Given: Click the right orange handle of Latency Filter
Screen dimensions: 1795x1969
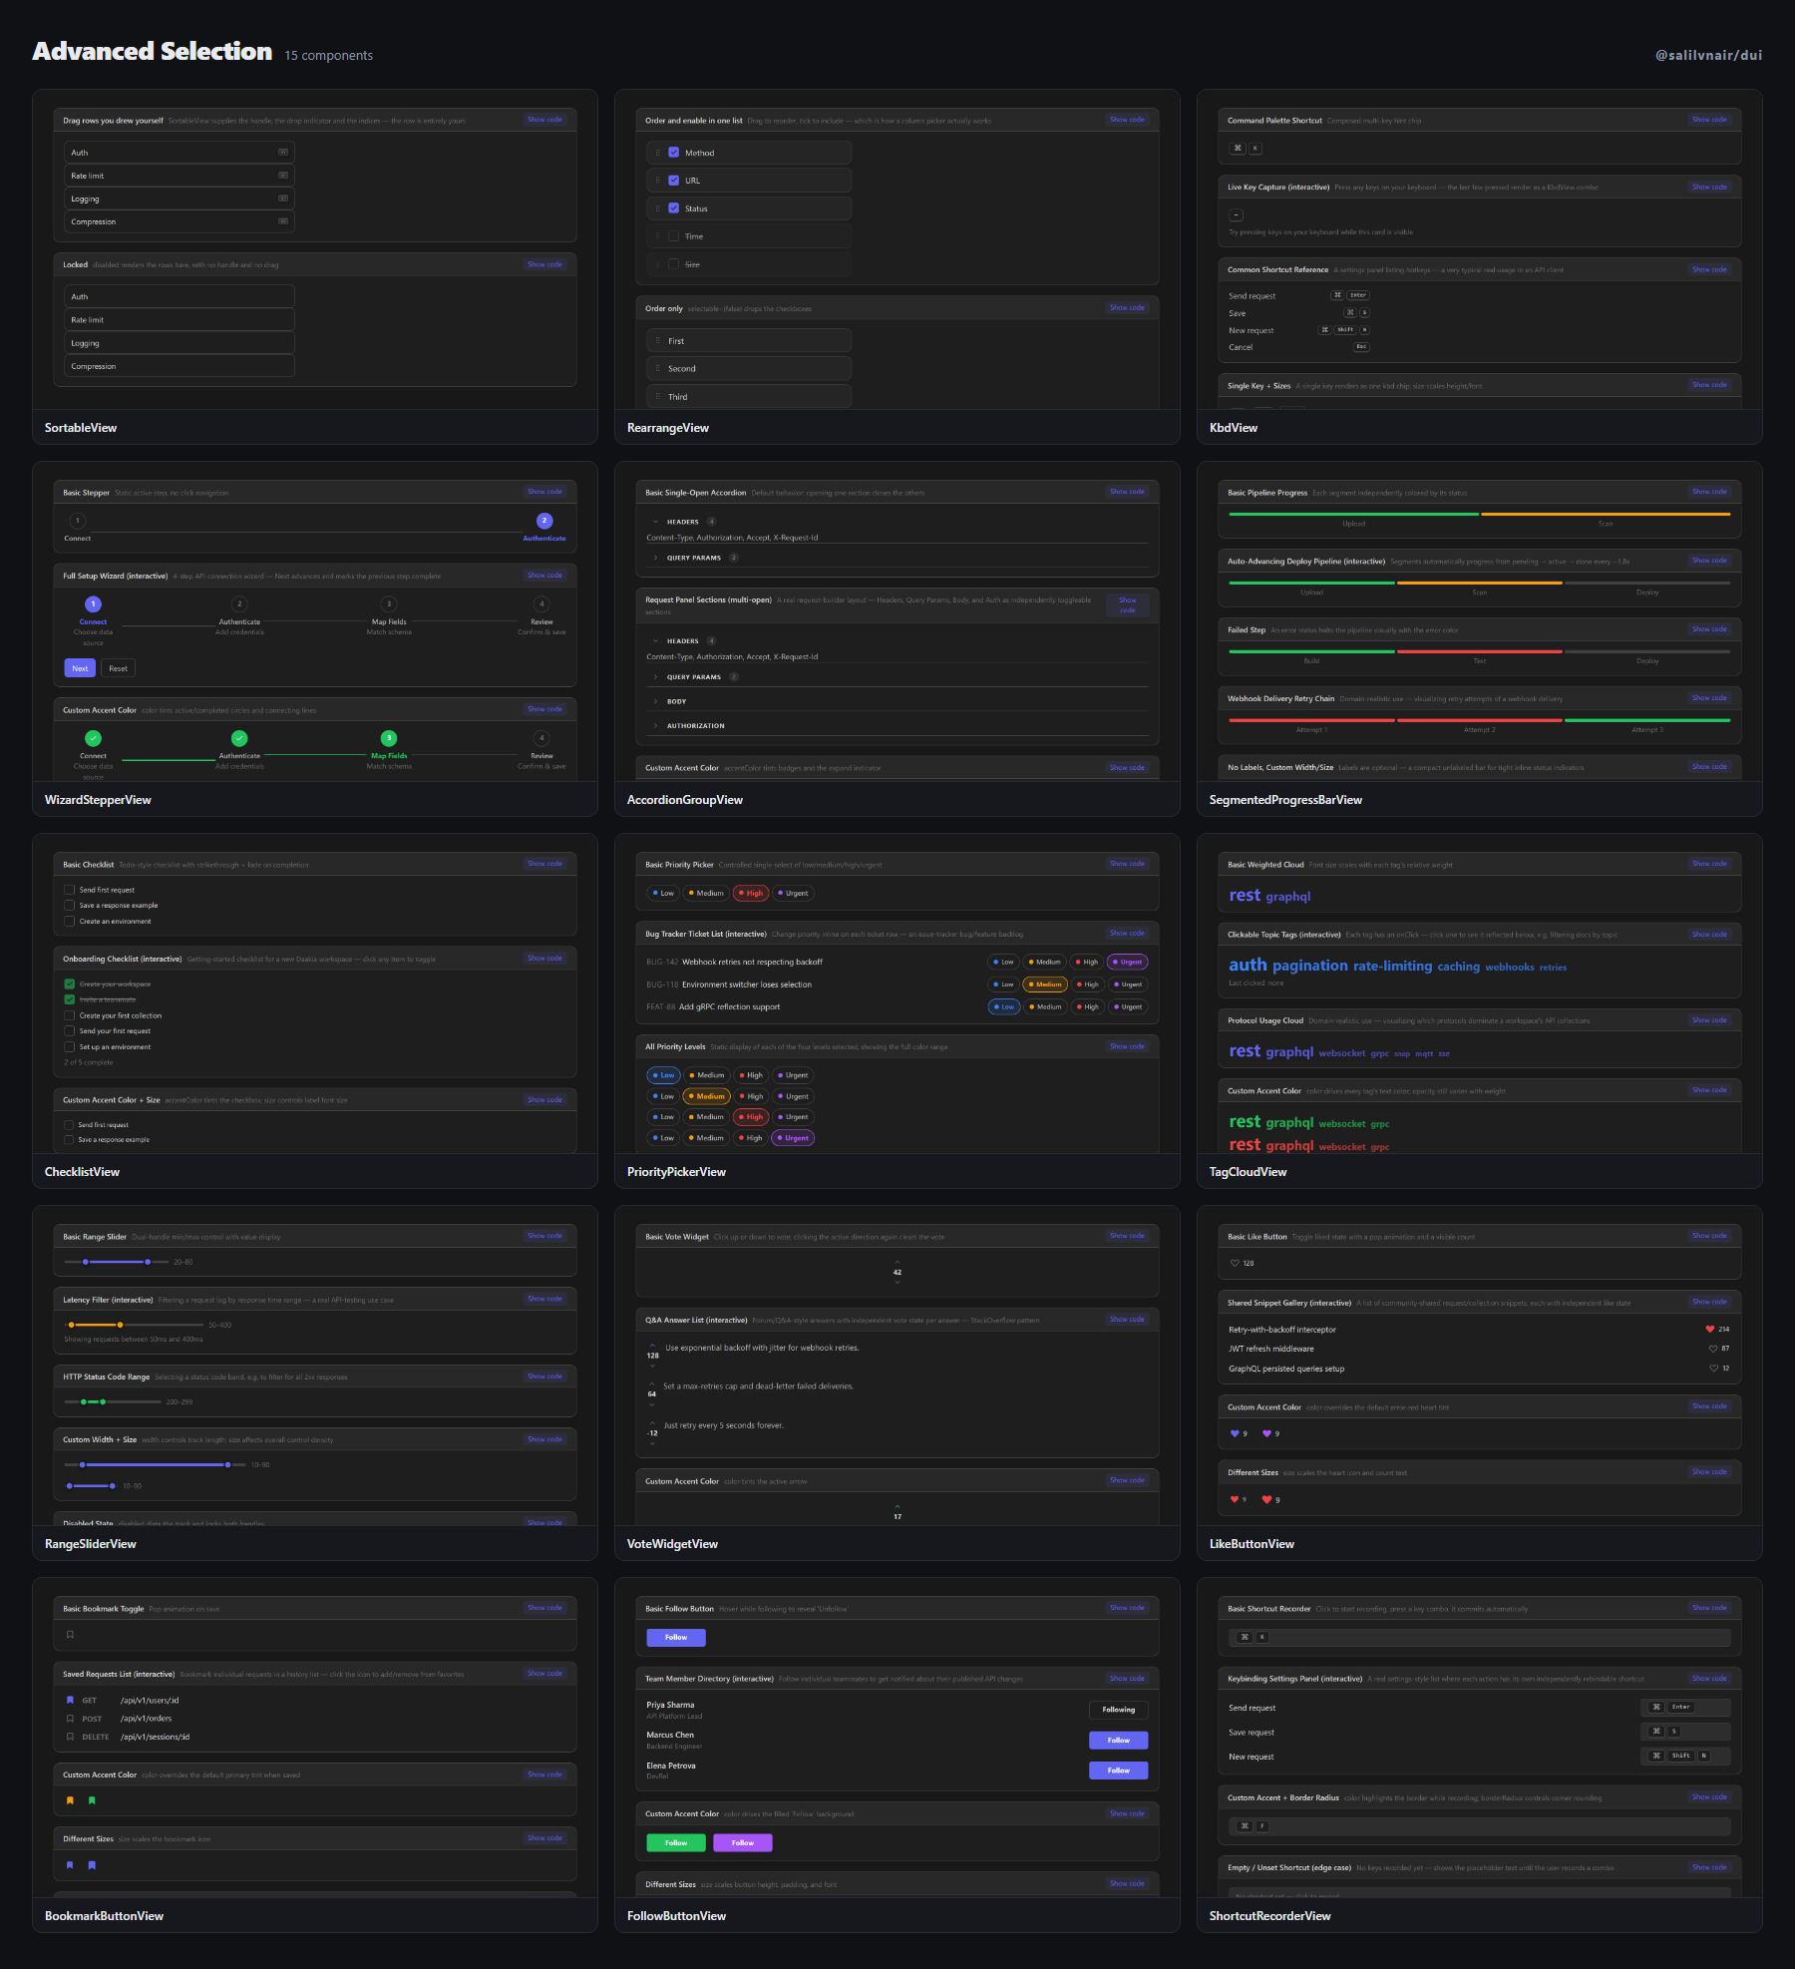Looking at the screenshot, I should (x=120, y=1325).
